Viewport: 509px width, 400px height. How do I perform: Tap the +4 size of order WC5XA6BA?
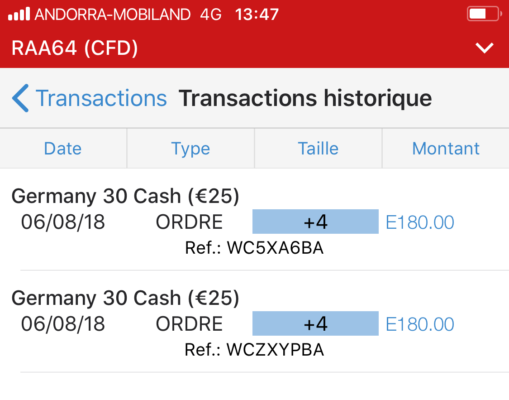point(315,222)
